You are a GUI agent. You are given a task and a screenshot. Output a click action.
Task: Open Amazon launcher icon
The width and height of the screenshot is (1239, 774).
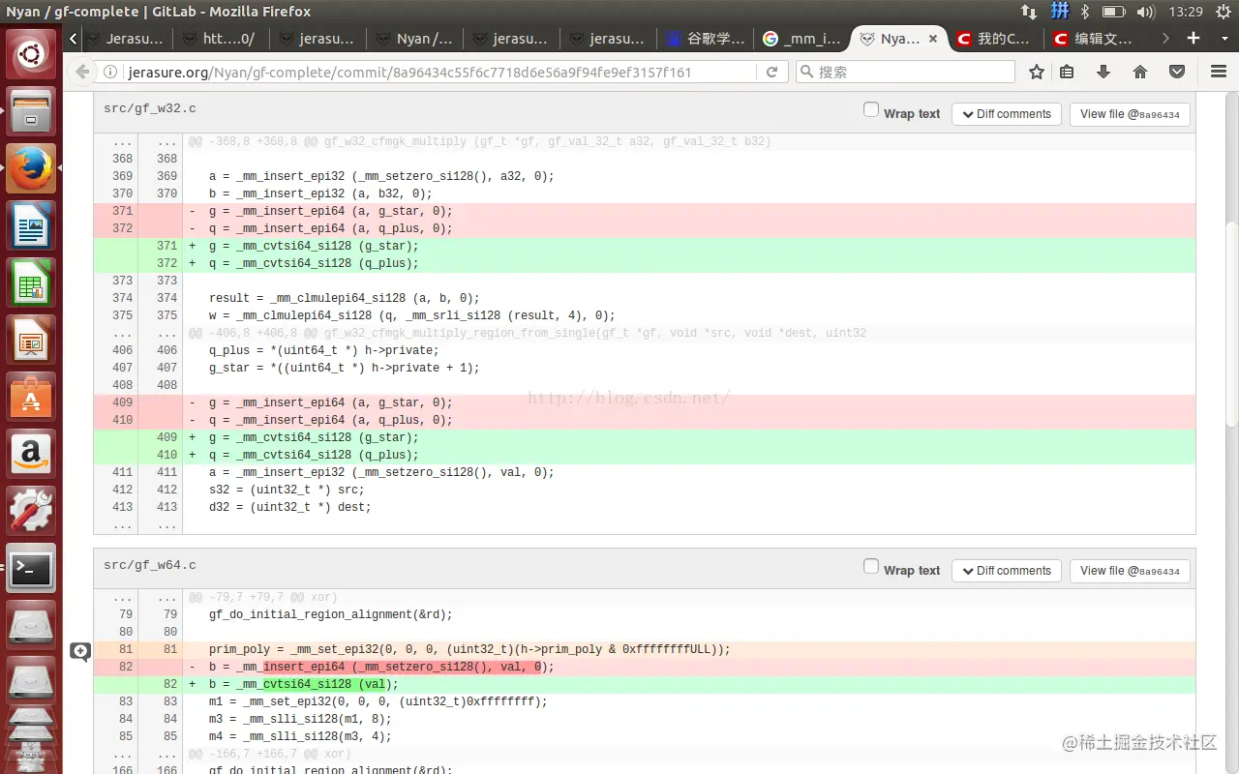[x=31, y=454]
